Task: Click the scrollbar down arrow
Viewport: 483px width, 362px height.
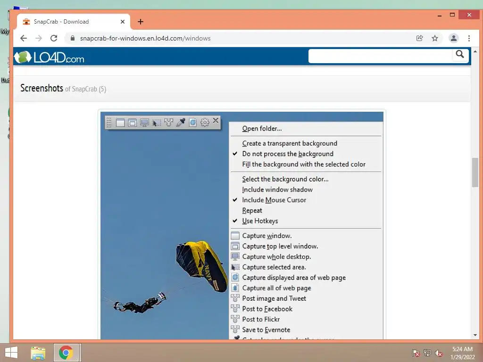Action: 475,335
